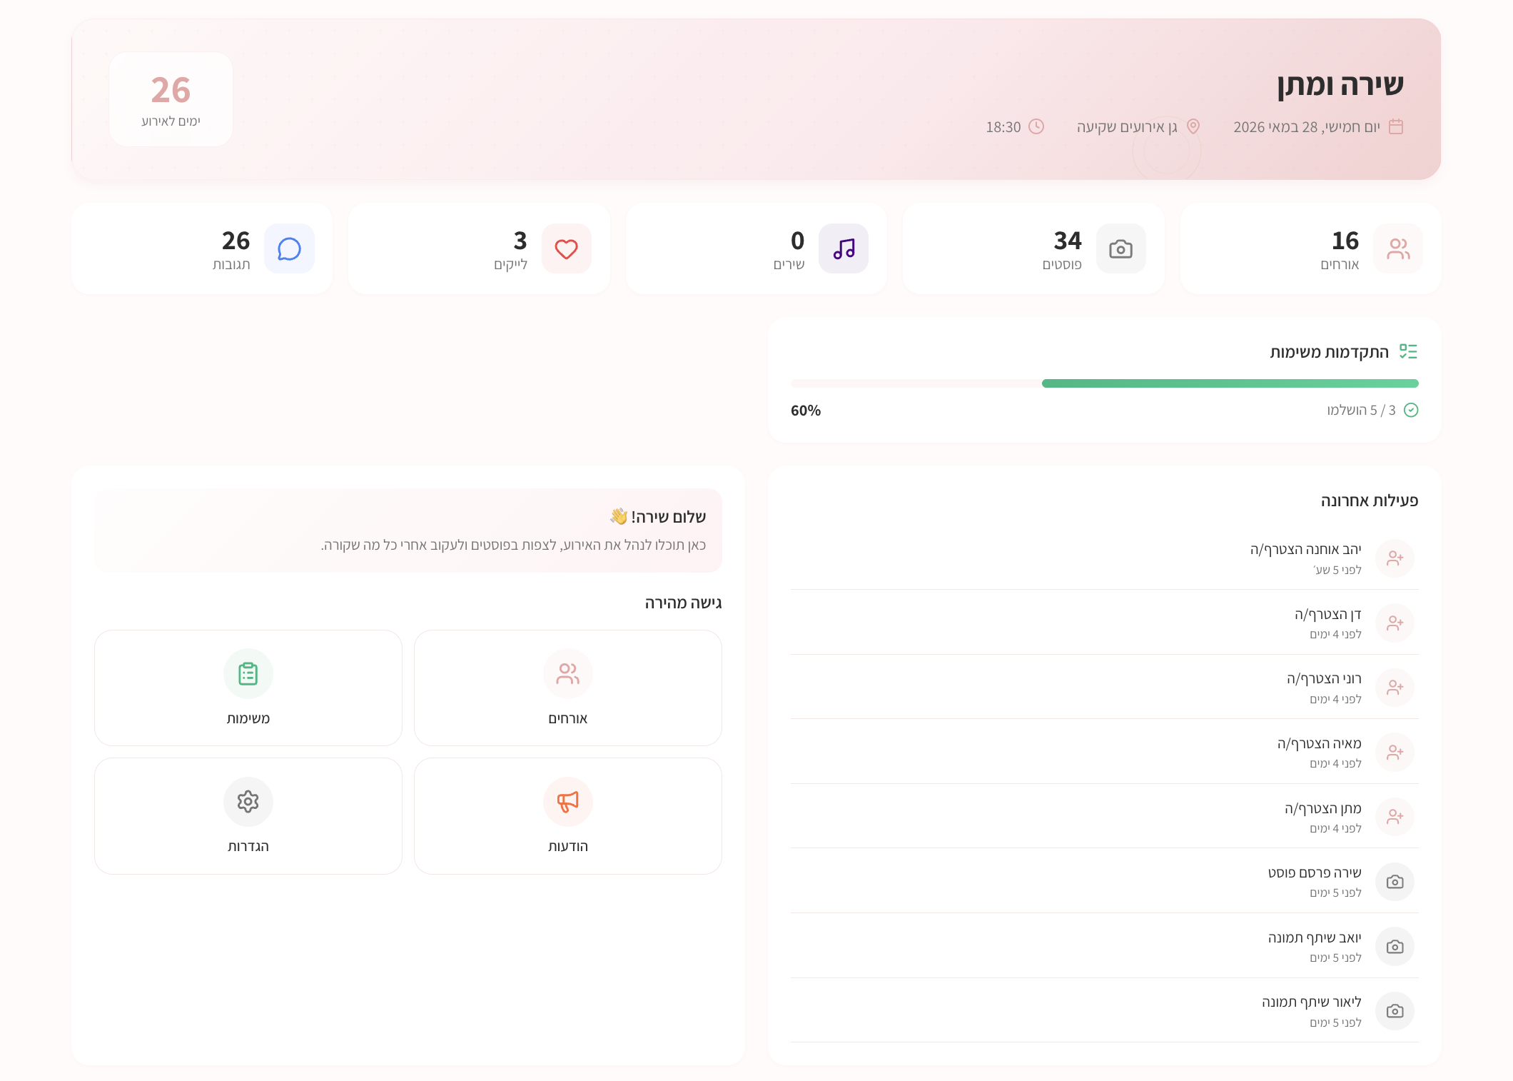Click the venue text גן אירועים שקיעה
This screenshot has height=1081, width=1513.
1127,127
